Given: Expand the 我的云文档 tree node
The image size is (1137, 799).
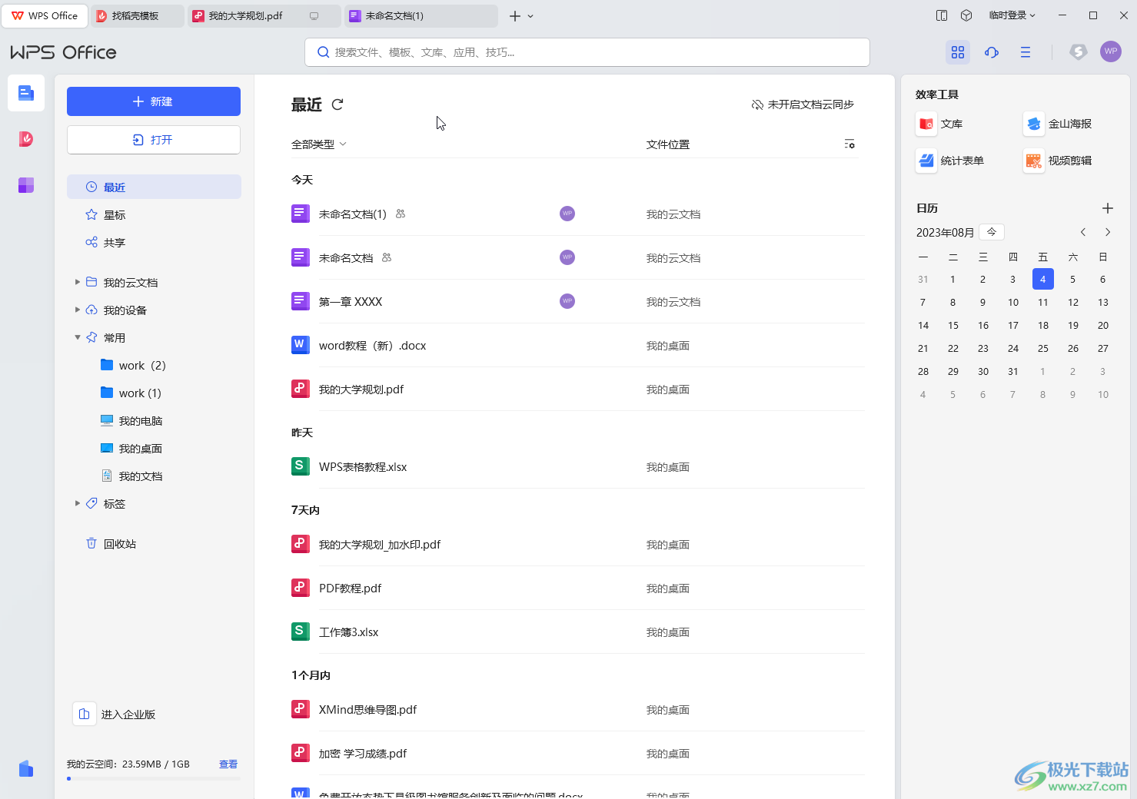Looking at the screenshot, I should tap(78, 283).
